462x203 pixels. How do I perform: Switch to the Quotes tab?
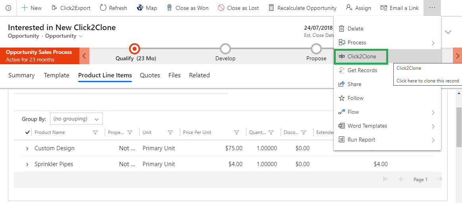click(150, 75)
